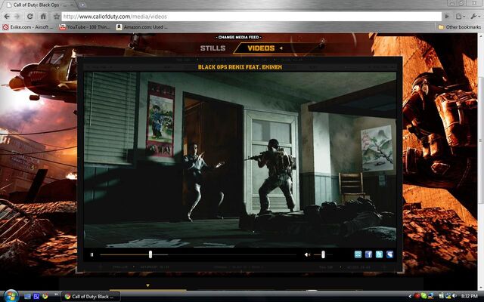The height and width of the screenshot is (302, 484).
Task: Show hidden system tray icons
Action: (x=410, y=297)
